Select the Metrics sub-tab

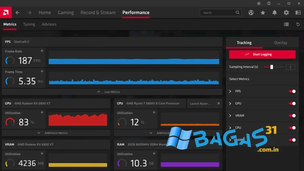coord(10,24)
